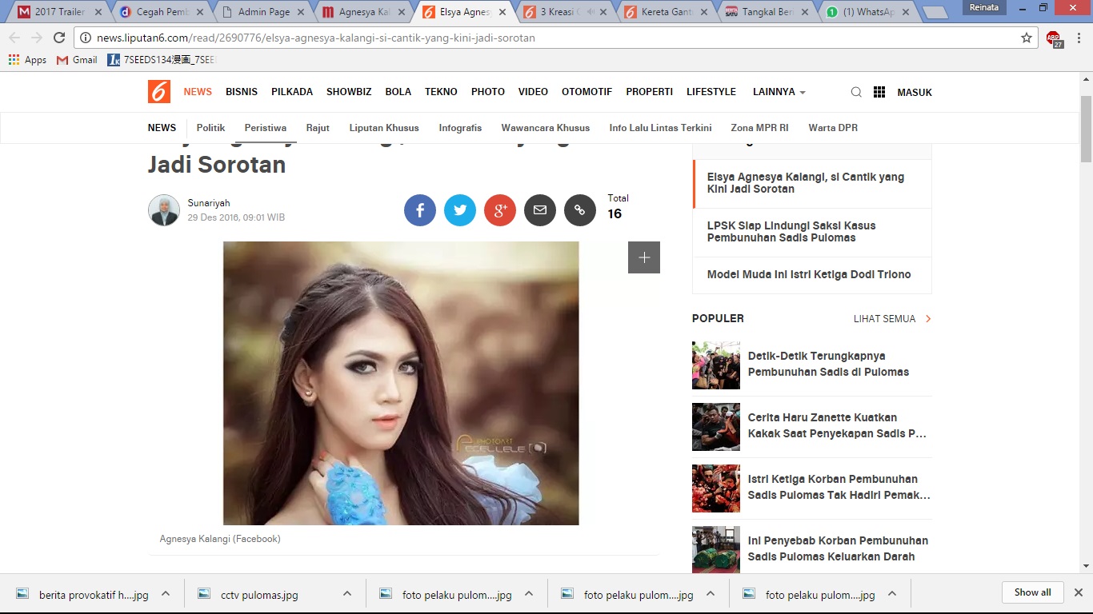Select Wawancara Khusus subcategory

[x=546, y=128]
